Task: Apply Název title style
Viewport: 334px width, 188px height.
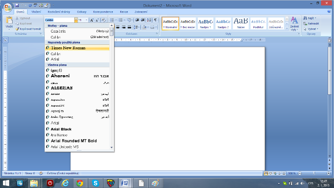Action: [x=241, y=23]
